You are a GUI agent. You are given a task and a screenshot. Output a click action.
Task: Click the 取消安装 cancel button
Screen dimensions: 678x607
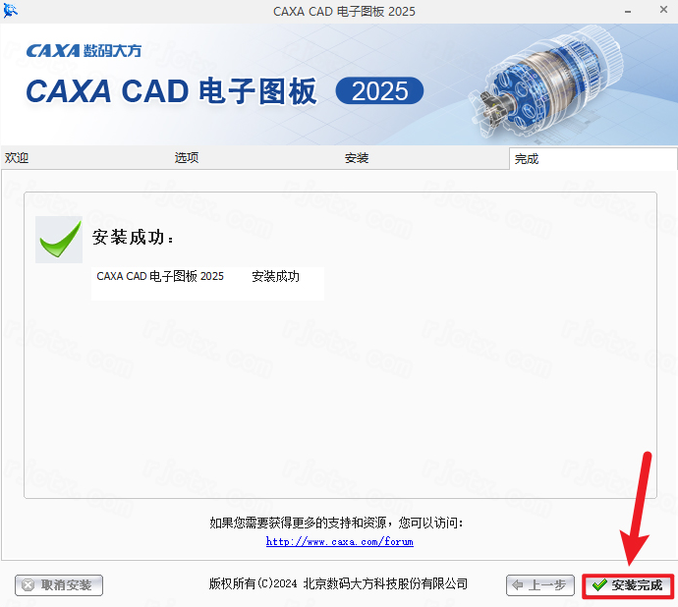tap(59, 585)
